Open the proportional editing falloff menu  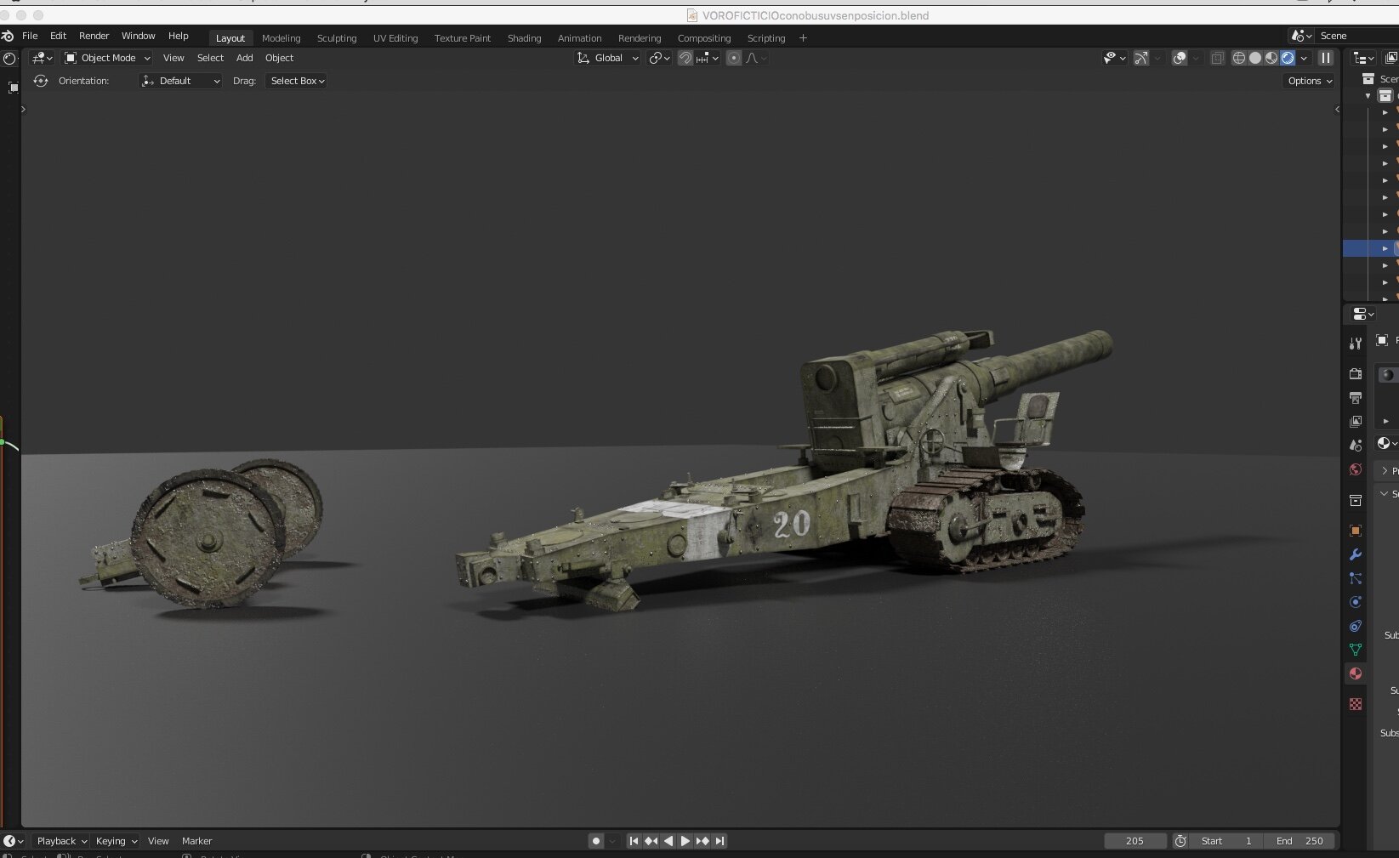coord(756,58)
